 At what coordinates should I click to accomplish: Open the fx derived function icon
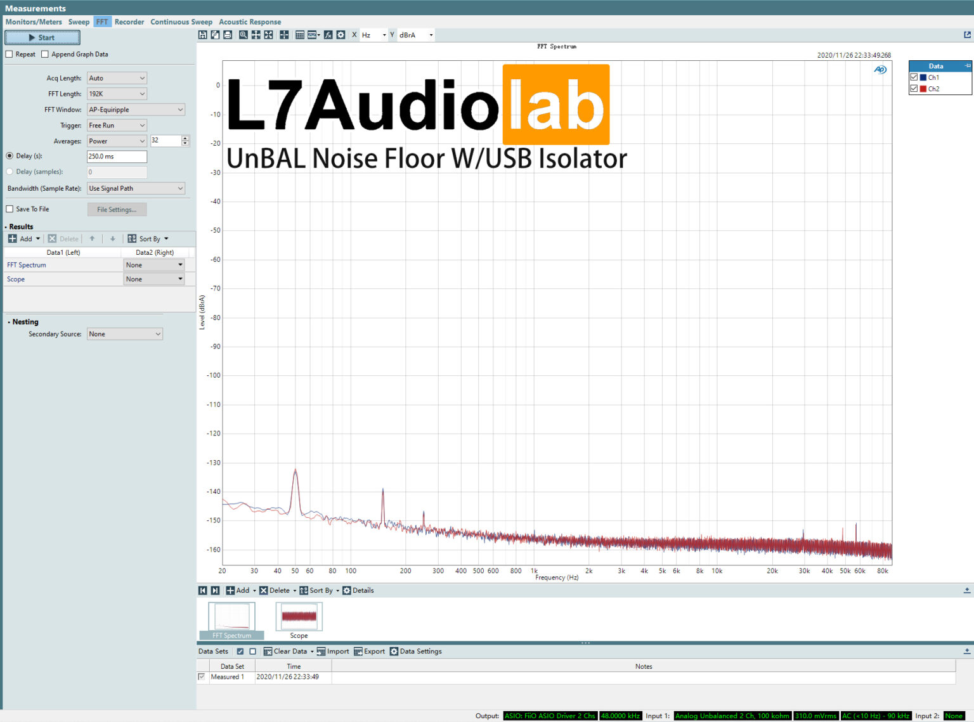(x=328, y=35)
